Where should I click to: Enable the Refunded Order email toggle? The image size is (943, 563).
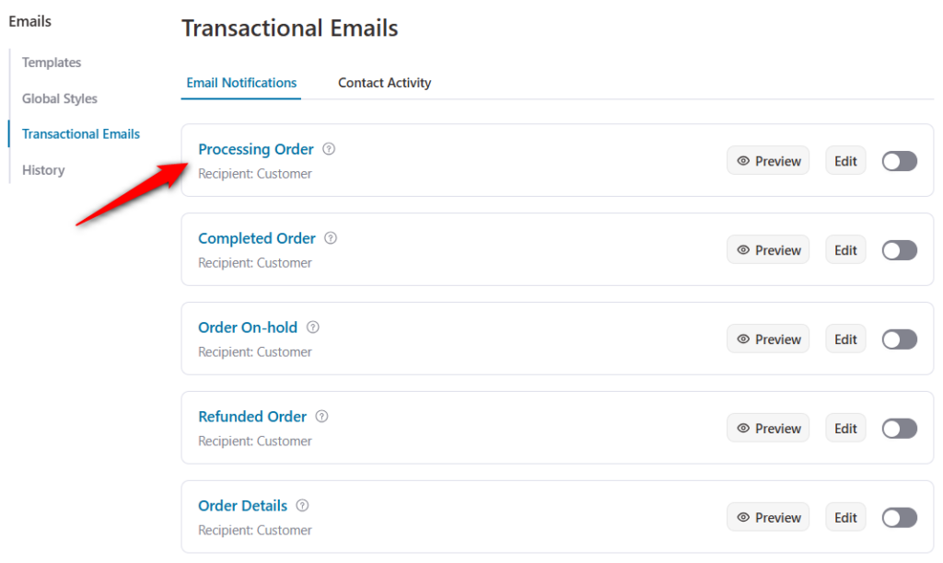pyautogui.click(x=899, y=428)
